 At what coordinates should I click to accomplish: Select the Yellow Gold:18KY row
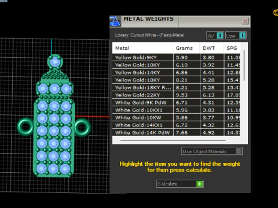coord(176,80)
